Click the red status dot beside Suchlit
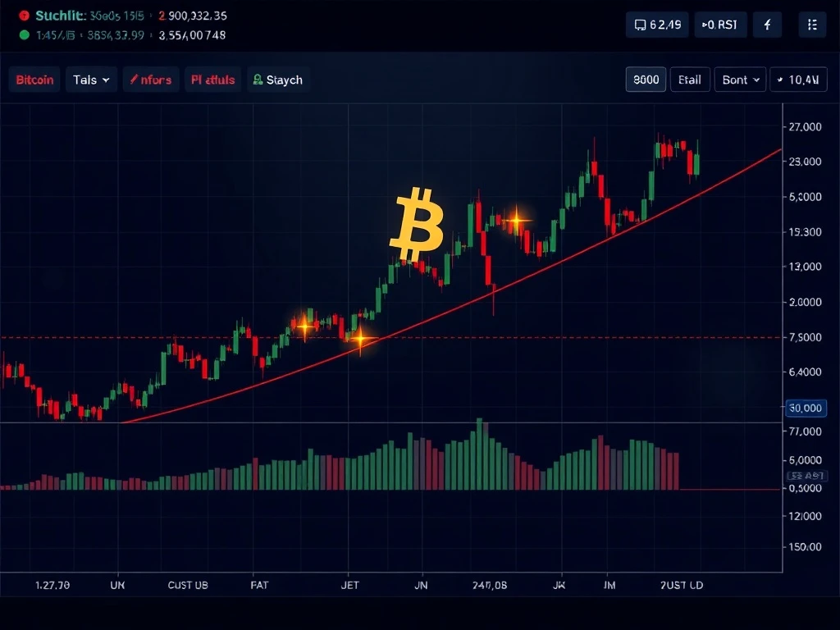 click(24, 16)
